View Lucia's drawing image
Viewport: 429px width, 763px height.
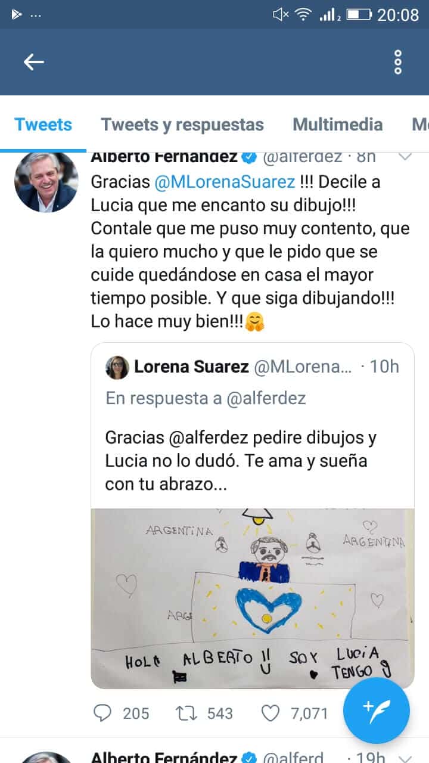[253, 598]
